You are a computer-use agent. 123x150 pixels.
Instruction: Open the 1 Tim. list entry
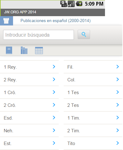click(x=93, y=118)
